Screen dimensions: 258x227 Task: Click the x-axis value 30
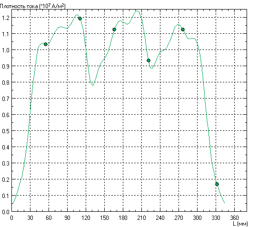coord(30,218)
